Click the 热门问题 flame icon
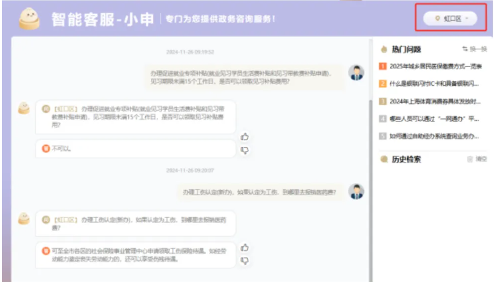The height and width of the screenshot is (282, 500). click(x=384, y=49)
